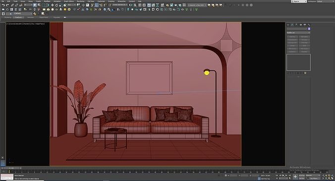The width and height of the screenshot is (335, 181).
Task: Click the Undo arrow in the main toolbar
Action: pyautogui.click(x=3, y=5)
